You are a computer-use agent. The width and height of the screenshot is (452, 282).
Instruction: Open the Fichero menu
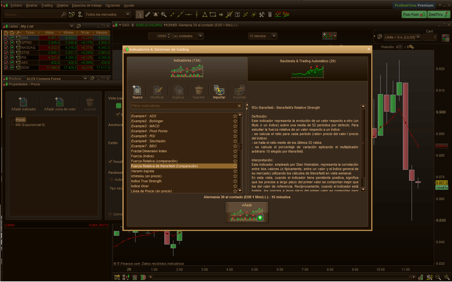point(16,5)
